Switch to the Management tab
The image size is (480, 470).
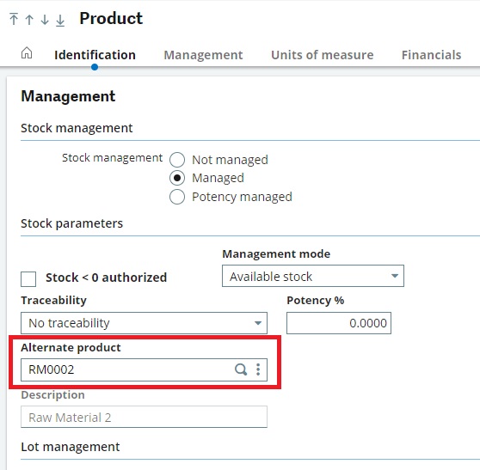[x=203, y=55]
